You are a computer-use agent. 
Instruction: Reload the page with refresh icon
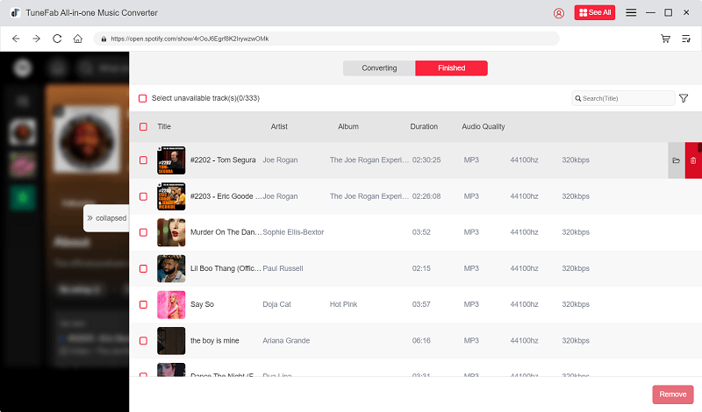[x=57, y=39]
